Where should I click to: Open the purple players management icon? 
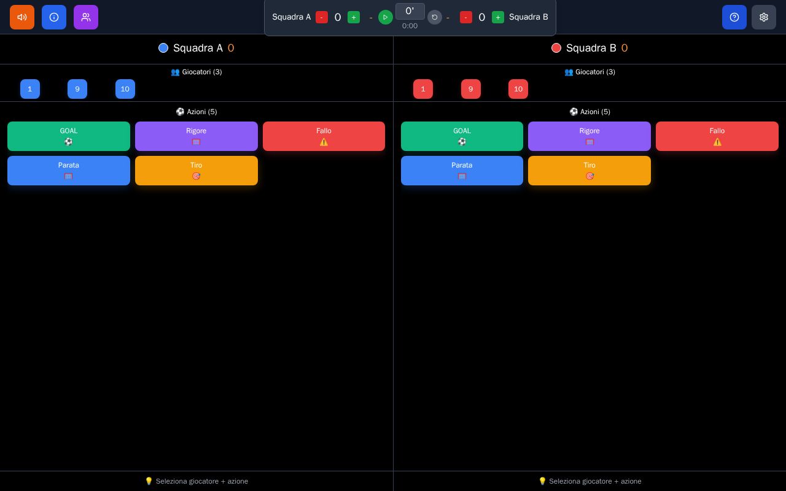[x=86, y=17]
